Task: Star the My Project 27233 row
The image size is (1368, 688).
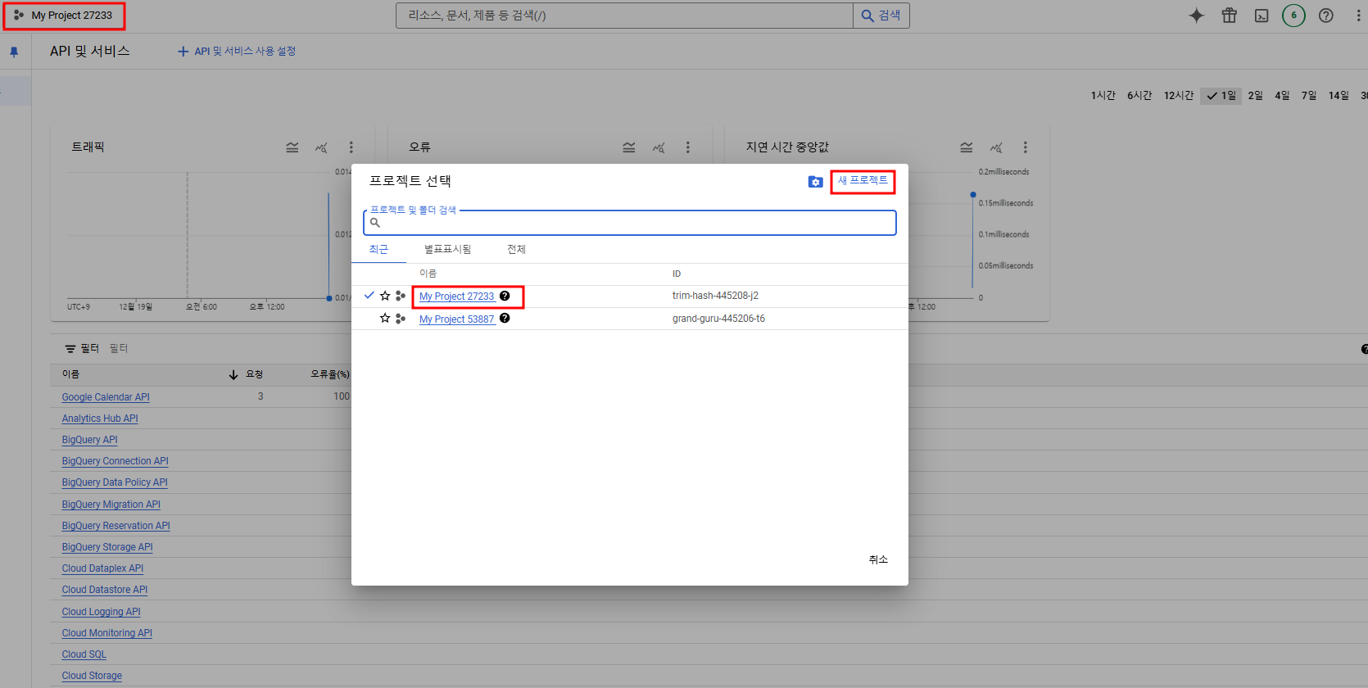Action: point(385,296)
